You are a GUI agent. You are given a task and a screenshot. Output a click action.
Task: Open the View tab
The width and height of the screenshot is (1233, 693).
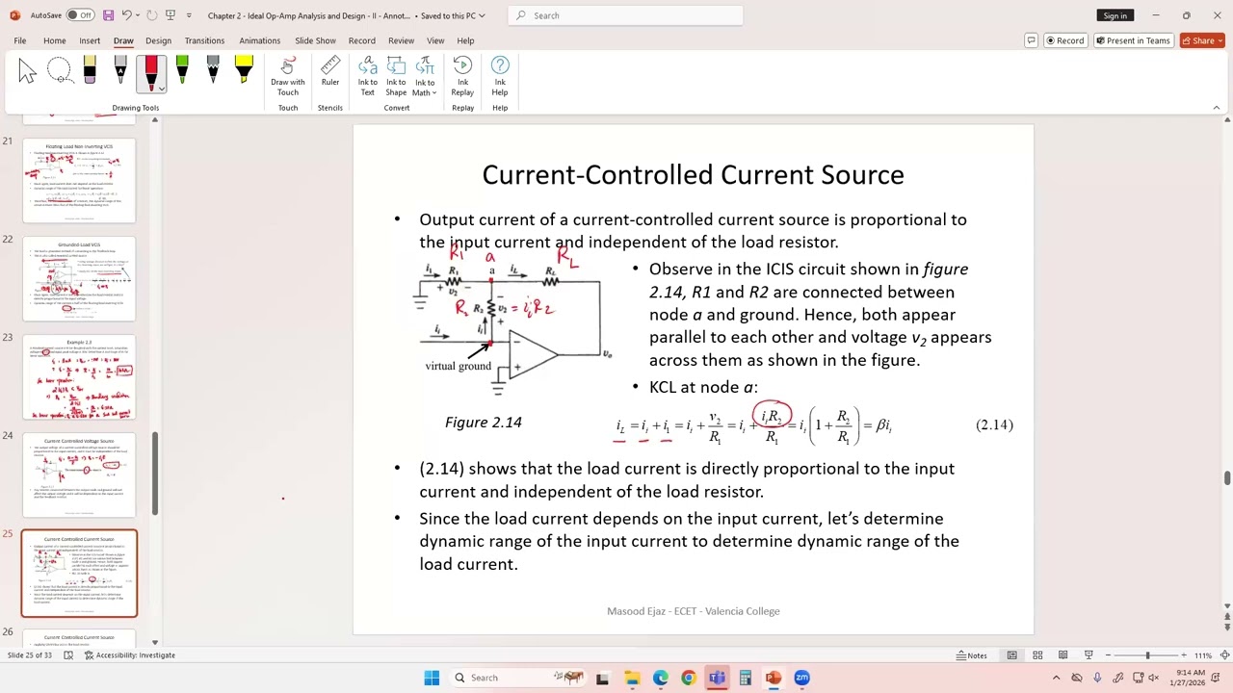pos(435,40)
